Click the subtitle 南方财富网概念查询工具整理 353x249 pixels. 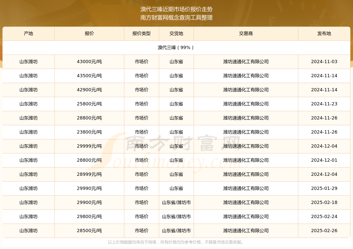[x=177, y=18]
